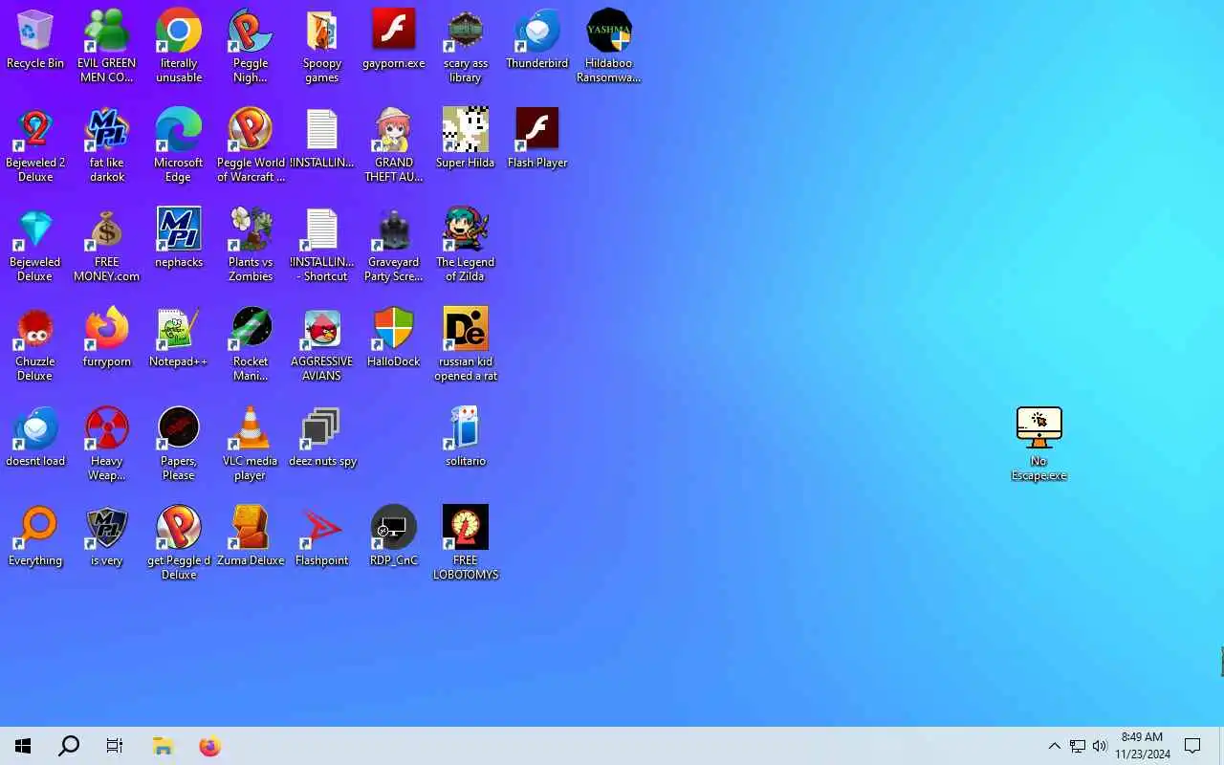This screenshot has height=765, width=1224.
Task: Open the Action Center notifications icon
Action: pos(1192,746)
